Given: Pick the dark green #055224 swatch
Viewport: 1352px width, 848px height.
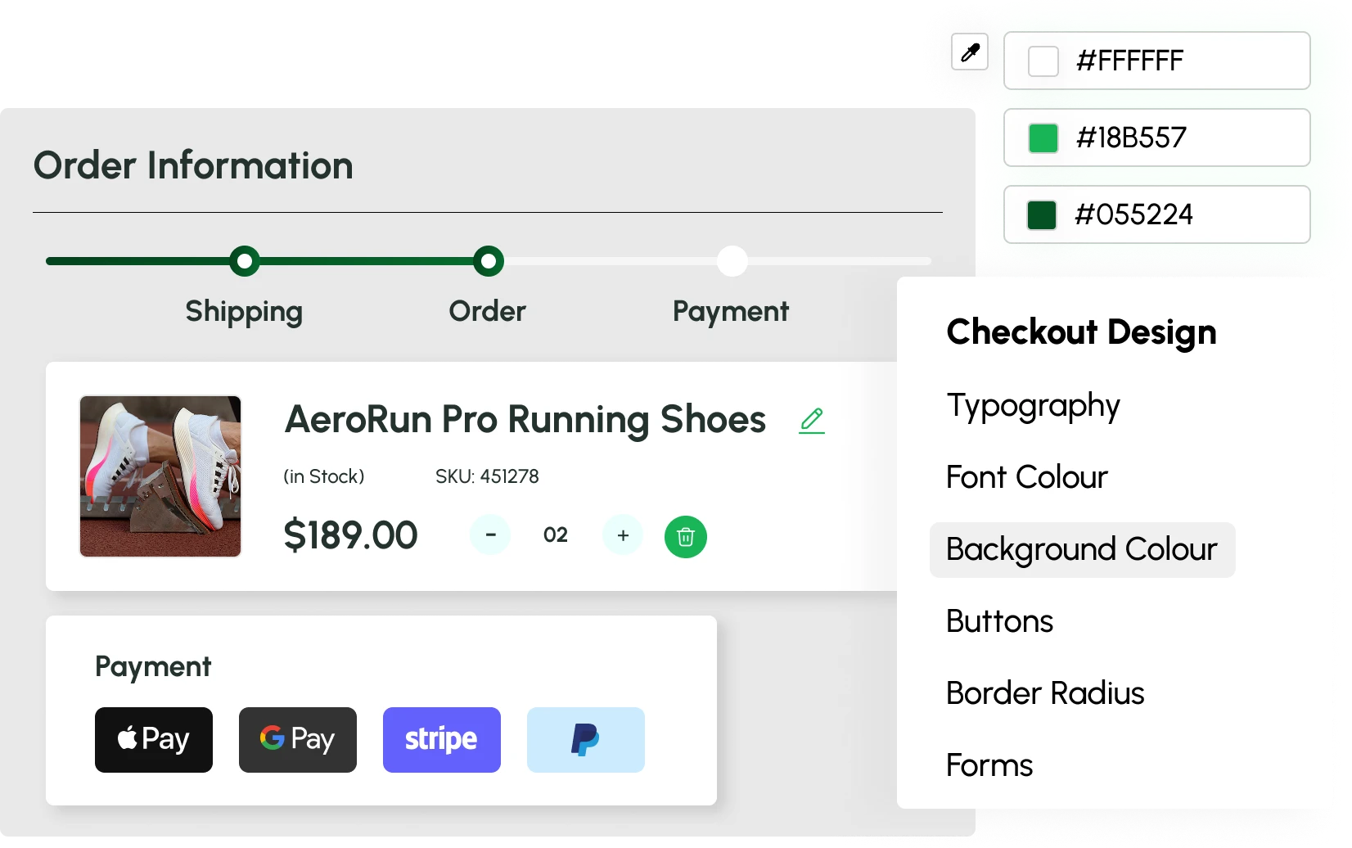Looking at the screenshot, I should click(1042, 215).
